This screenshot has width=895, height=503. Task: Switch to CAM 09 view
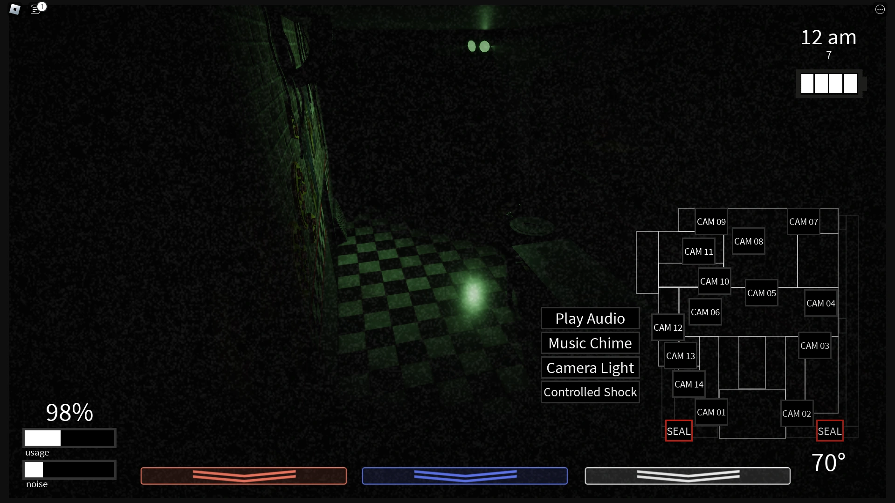click(711, 222)
